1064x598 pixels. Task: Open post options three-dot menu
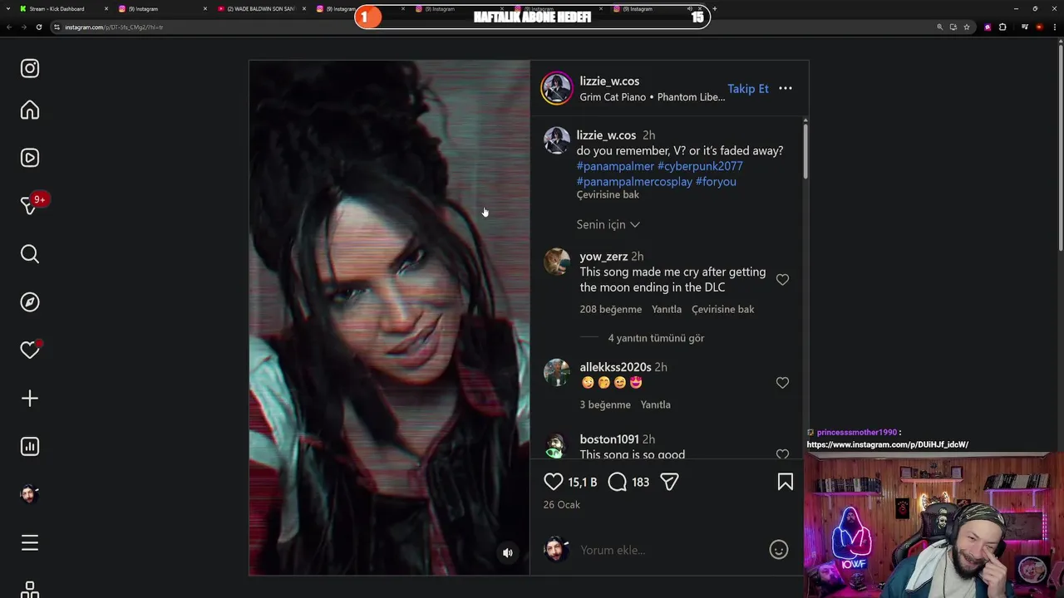point(786,88)
